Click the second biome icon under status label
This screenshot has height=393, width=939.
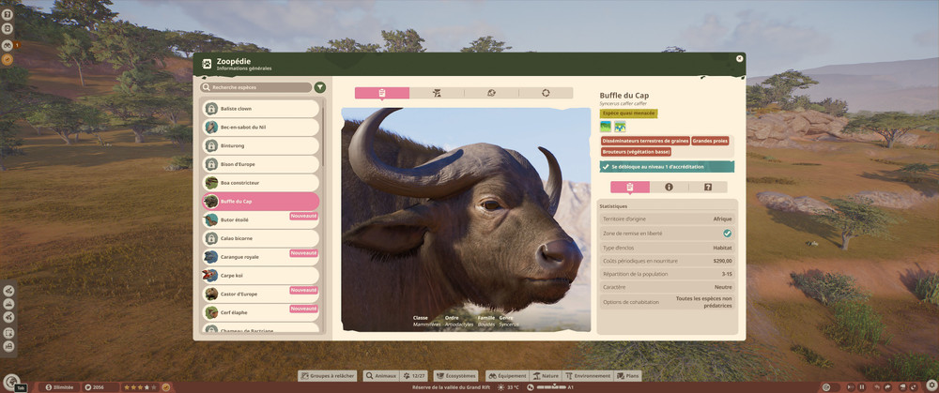620,127
